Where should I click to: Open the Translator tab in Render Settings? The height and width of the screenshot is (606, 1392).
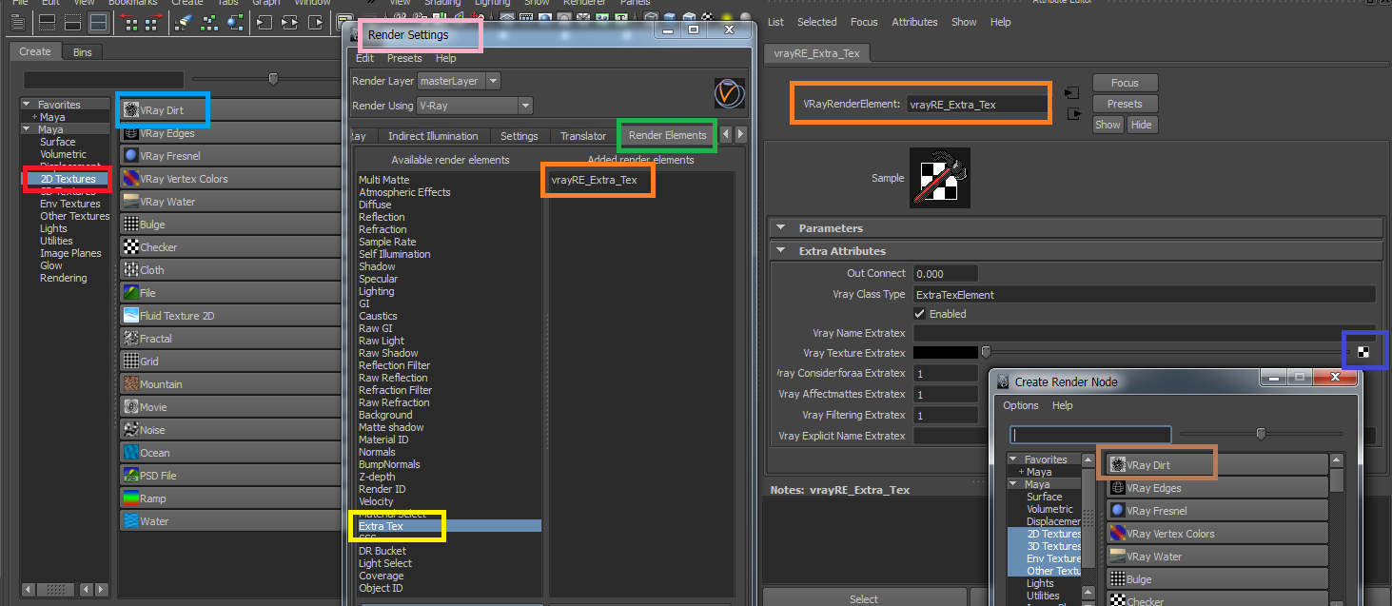(583, 136)
